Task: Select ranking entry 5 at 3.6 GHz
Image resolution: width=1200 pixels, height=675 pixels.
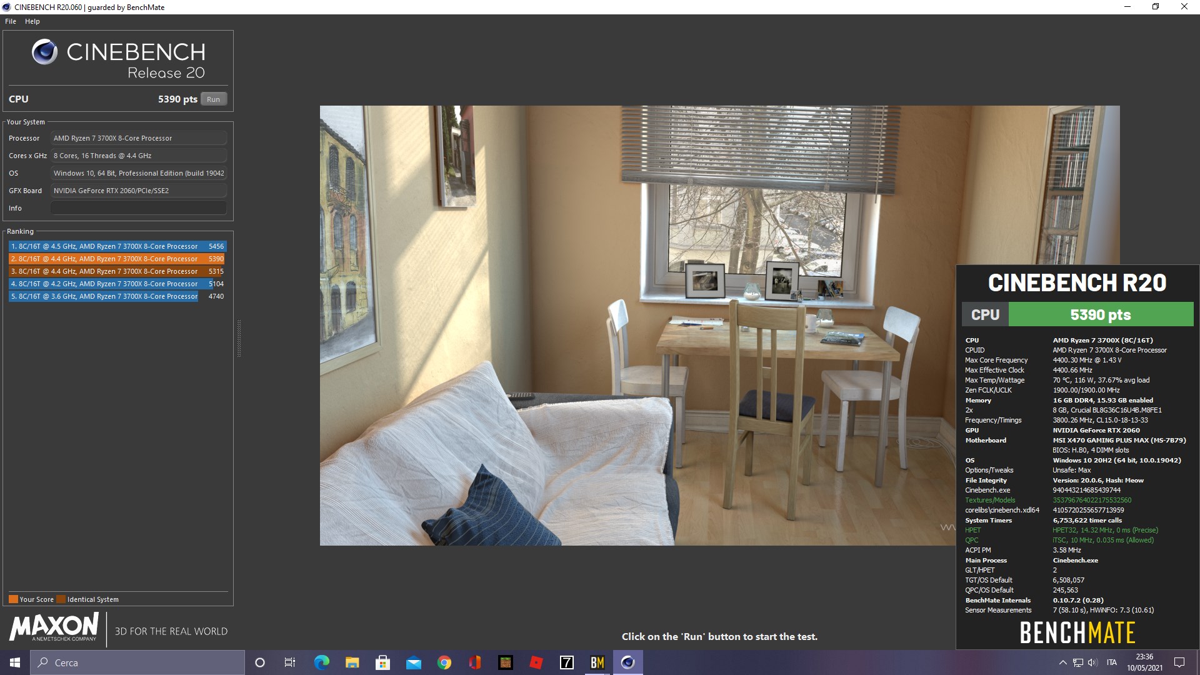Action: tap(117, 296)
